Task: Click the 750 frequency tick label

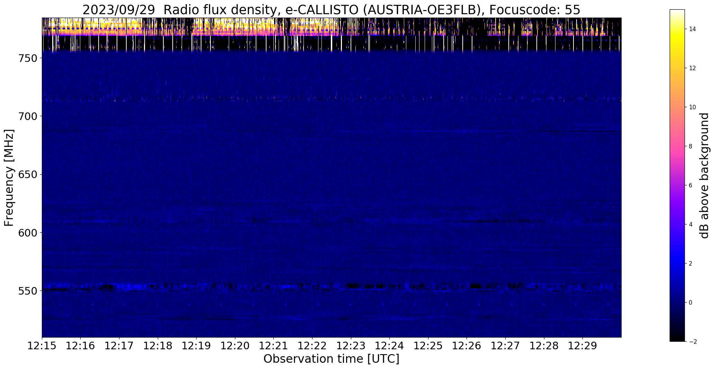Action: [x=27, y=58]
